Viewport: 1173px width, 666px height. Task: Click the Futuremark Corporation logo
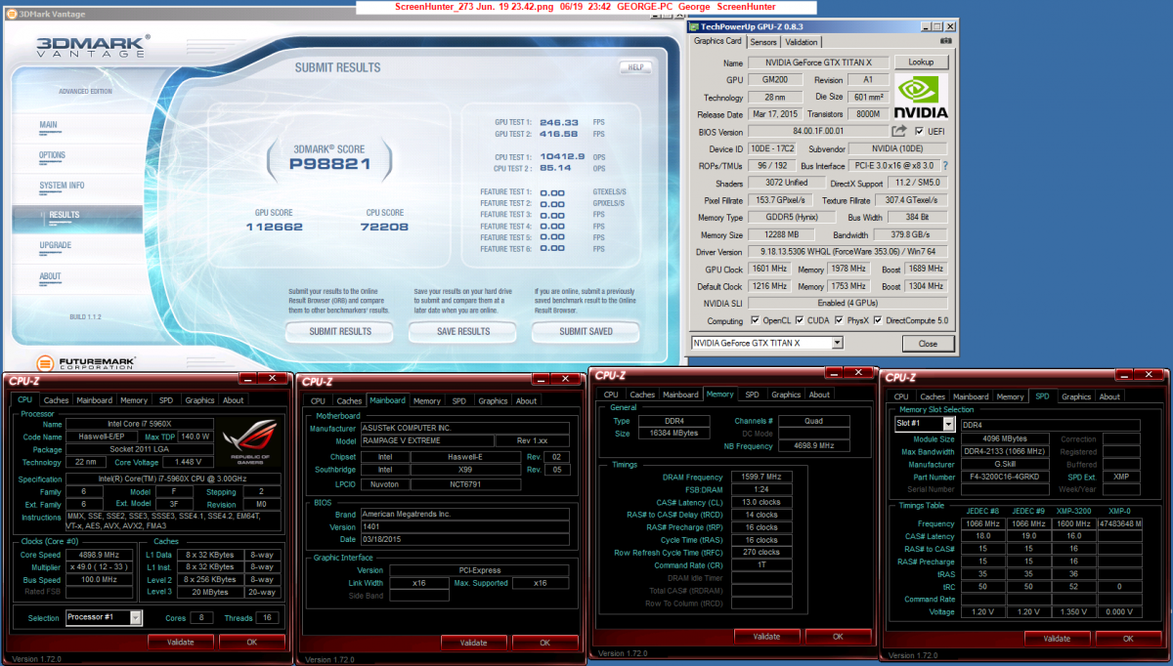tap(85, 362)
